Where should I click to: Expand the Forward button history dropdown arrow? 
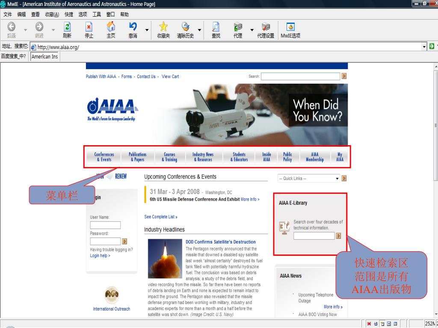pyautogui.click(x=53, y=30)
